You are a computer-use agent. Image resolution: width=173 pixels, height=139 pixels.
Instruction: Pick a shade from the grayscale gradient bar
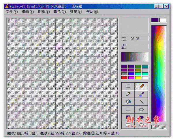(135, 57)
